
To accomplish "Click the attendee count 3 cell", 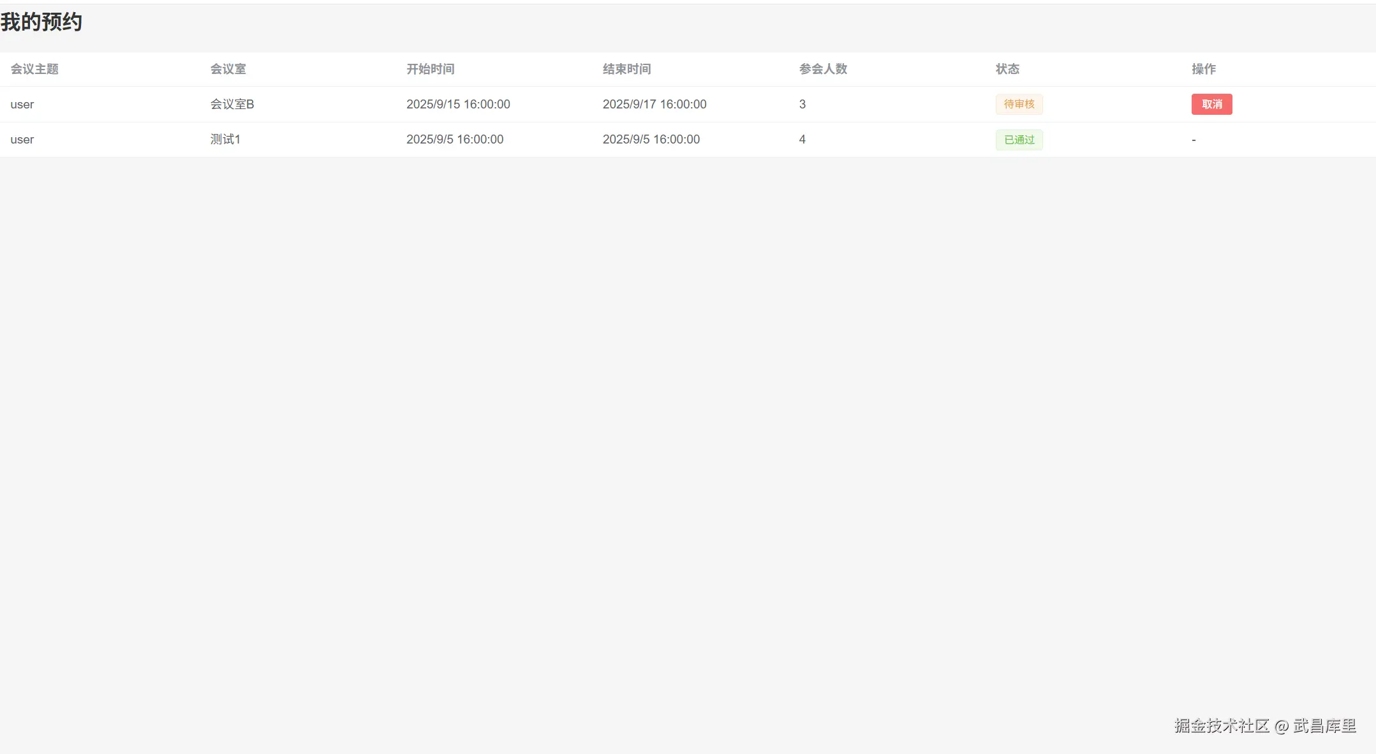I will tap(802, 104).
